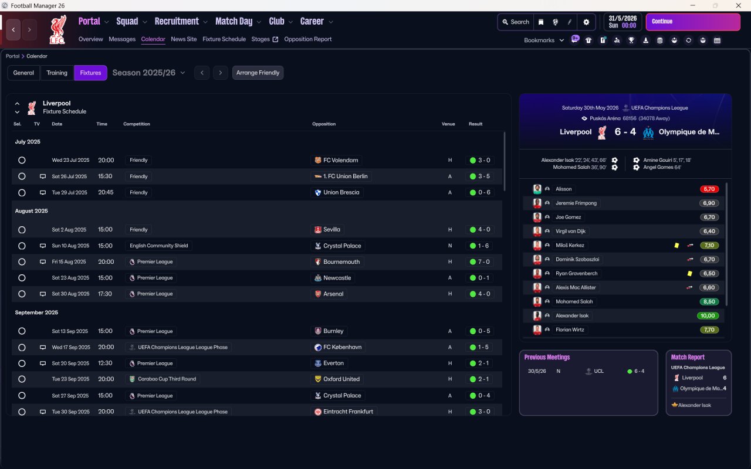Switch to the General calendar tab
Image resolution: width=751 pixels, height=469 pixels.
(x=23, y=73)
